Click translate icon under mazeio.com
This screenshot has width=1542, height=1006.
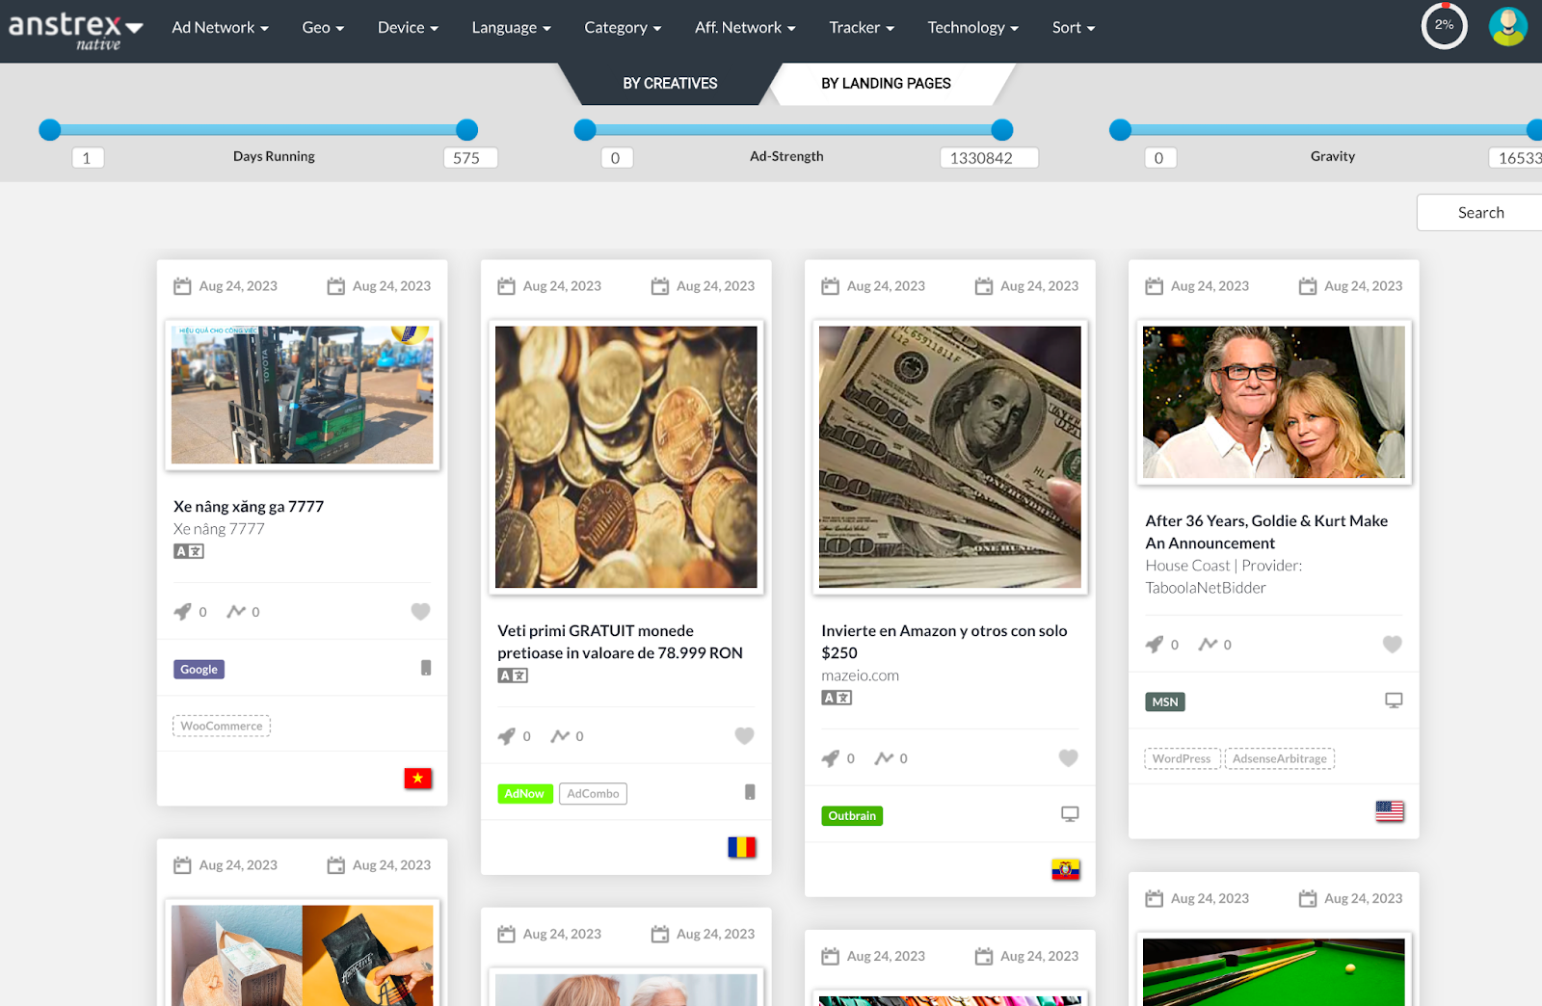pos(837,698)
